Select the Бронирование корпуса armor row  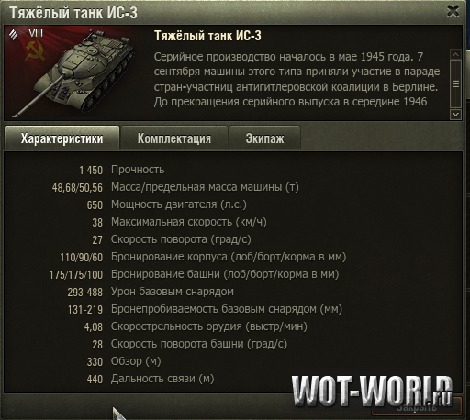(x=203, y=257)
